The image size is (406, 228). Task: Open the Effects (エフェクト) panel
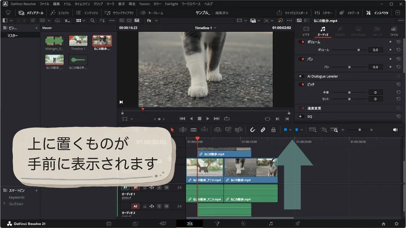click(x=60, y=13)
